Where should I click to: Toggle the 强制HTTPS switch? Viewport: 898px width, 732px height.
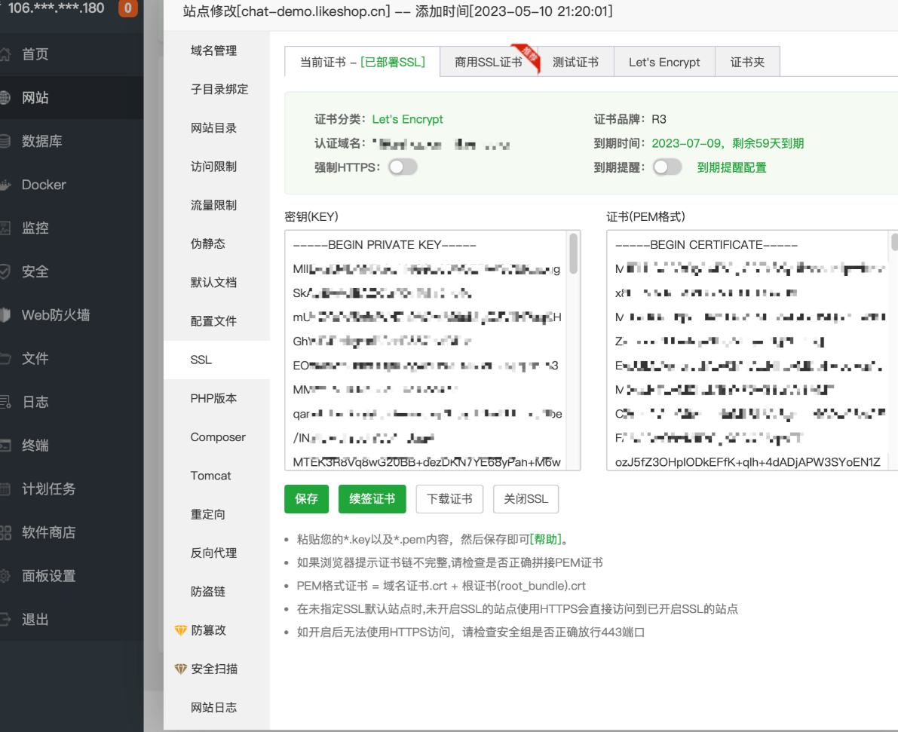403,167
